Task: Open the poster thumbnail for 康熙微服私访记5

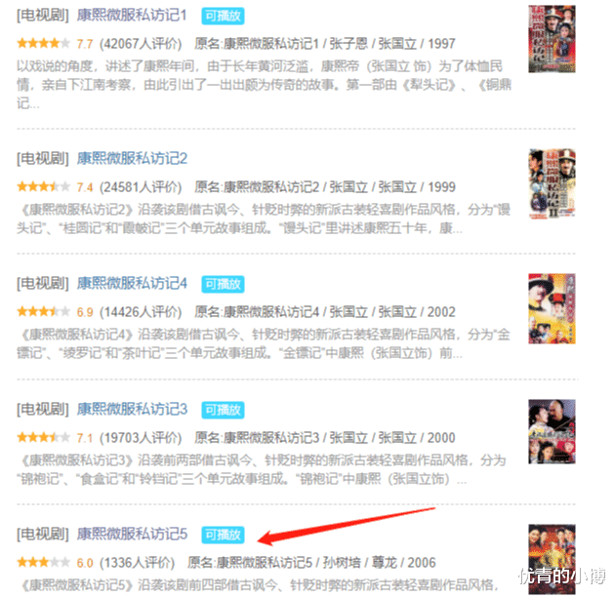Action: coord(552,560)
